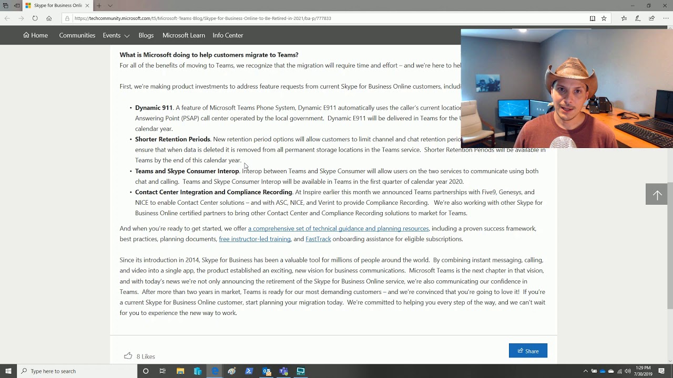Open Action Center notifications icon
The image size is (673, 378).
click(x=662, y=371)
